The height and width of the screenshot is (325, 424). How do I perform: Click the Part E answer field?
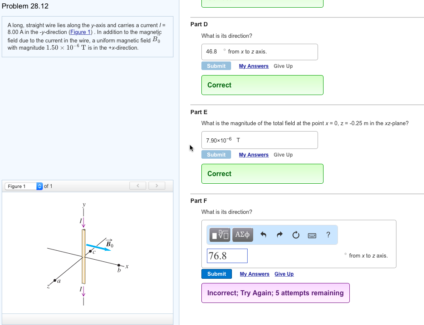click(259, 140)
